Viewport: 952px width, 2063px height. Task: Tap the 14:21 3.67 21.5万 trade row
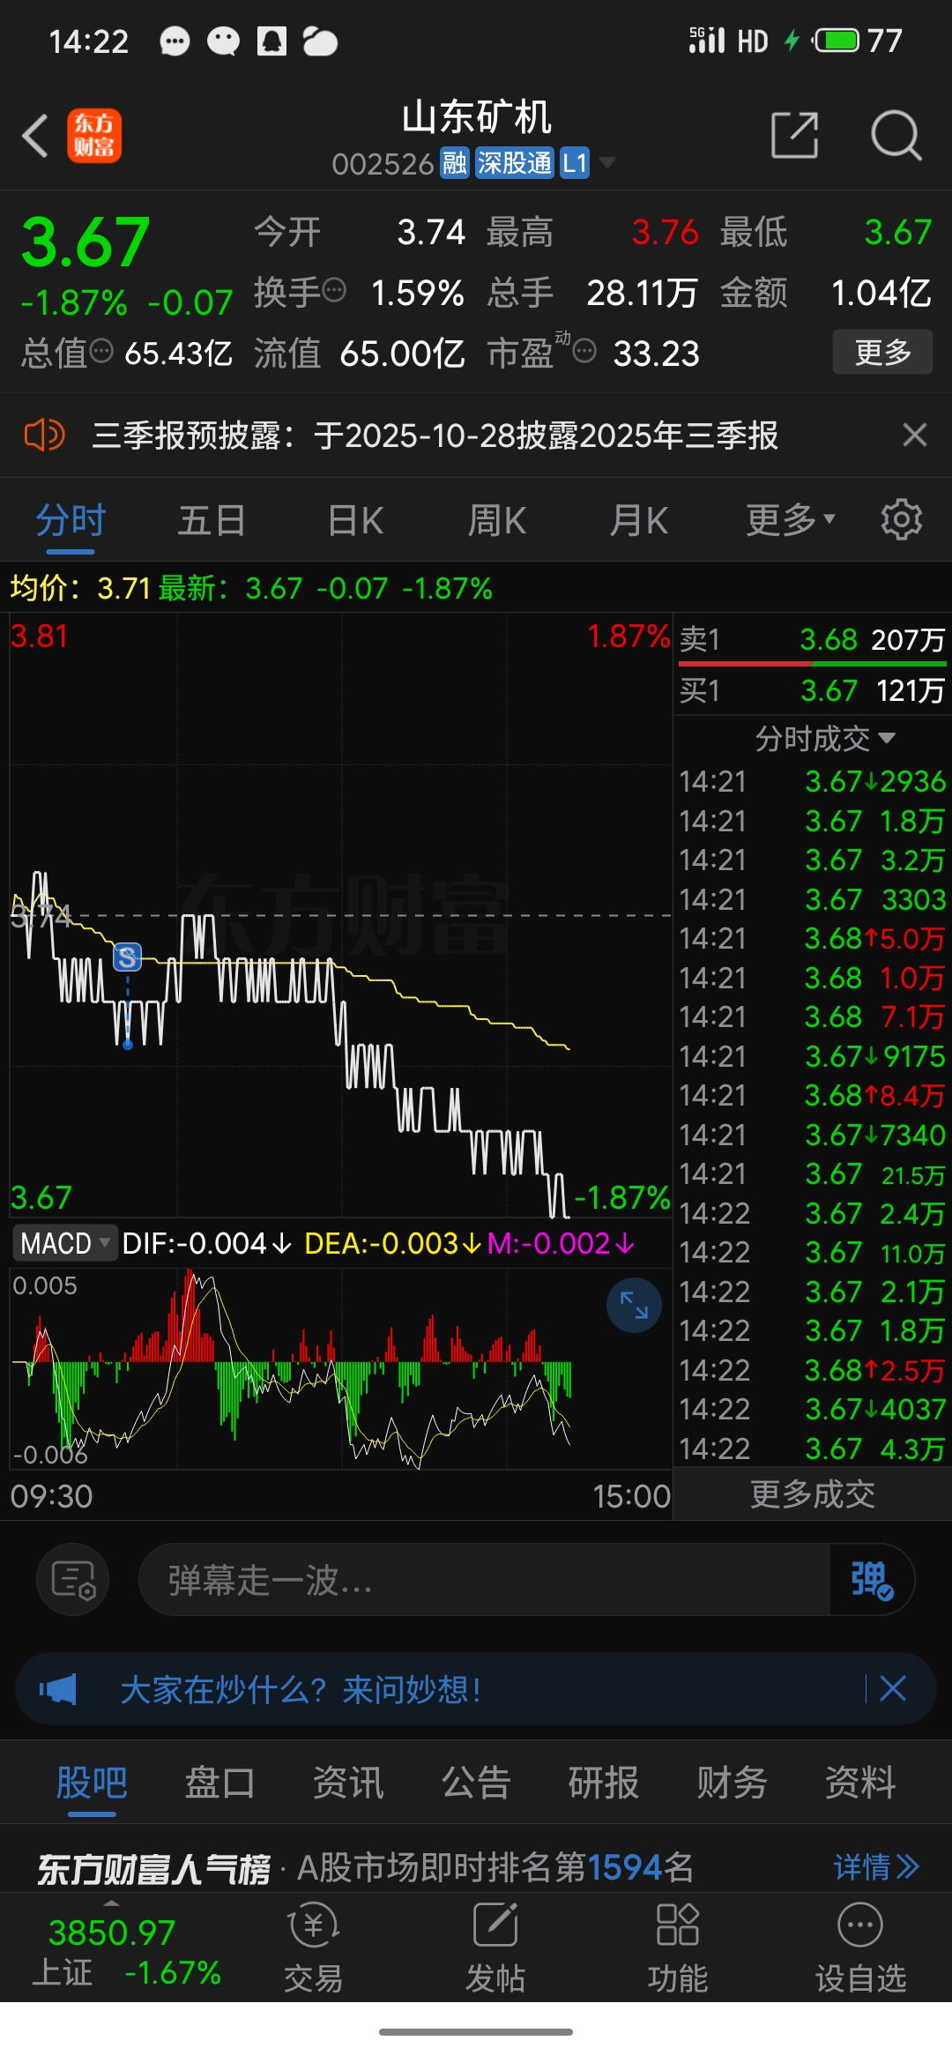(812, 1173)
